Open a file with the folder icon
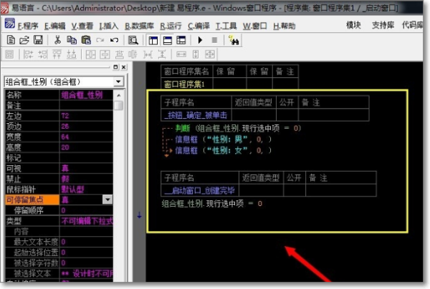This screenshot has width=430, height=289. [x=24, y=40]
